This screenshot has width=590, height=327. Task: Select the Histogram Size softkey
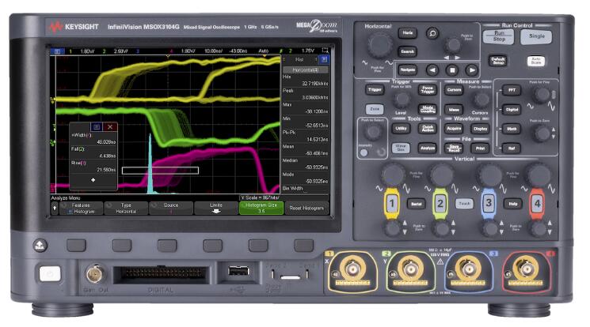(260, 208)
